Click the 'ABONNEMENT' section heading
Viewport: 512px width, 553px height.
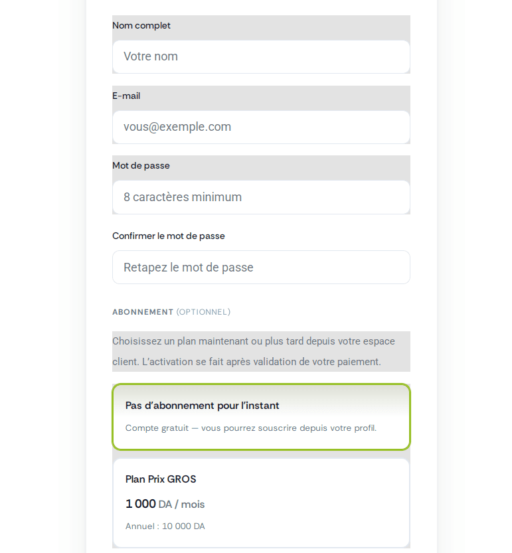(143, 312)
